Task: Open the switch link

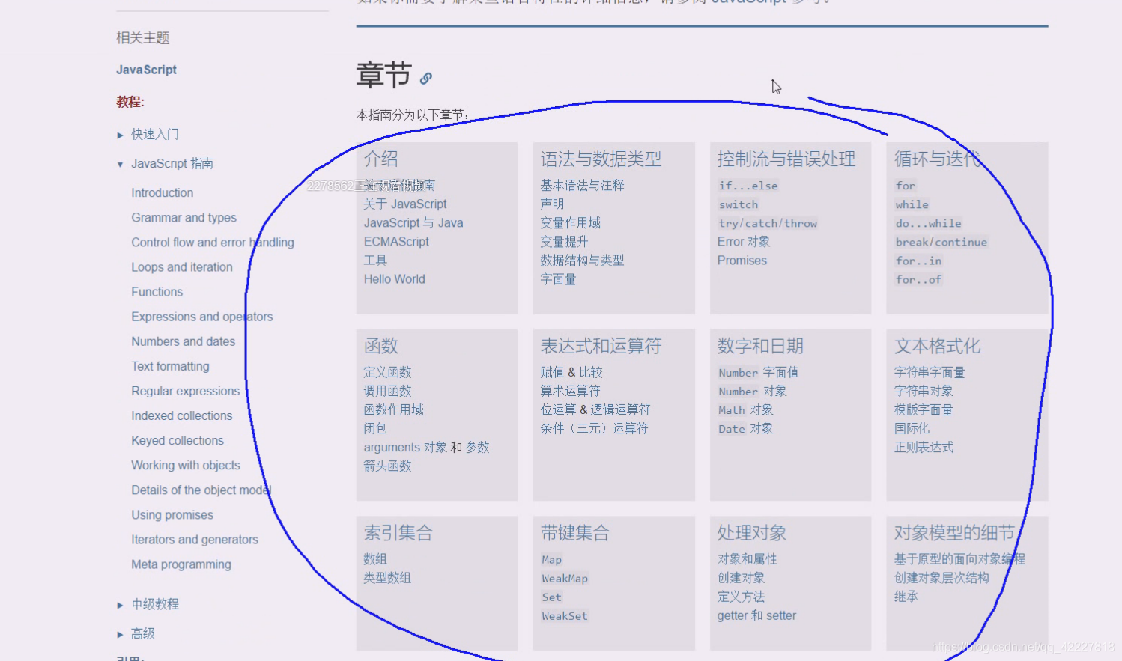Action: (739, 204)
